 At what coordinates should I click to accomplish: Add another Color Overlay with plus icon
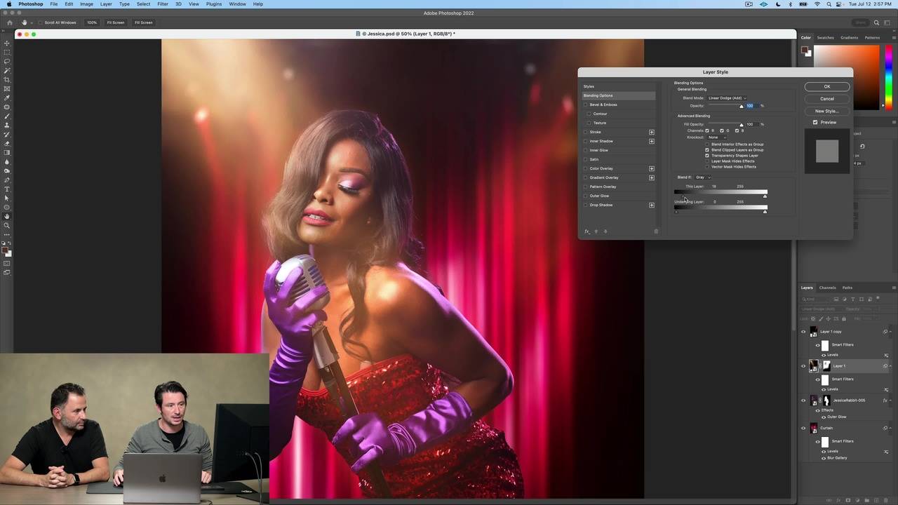tap(652, 168)
